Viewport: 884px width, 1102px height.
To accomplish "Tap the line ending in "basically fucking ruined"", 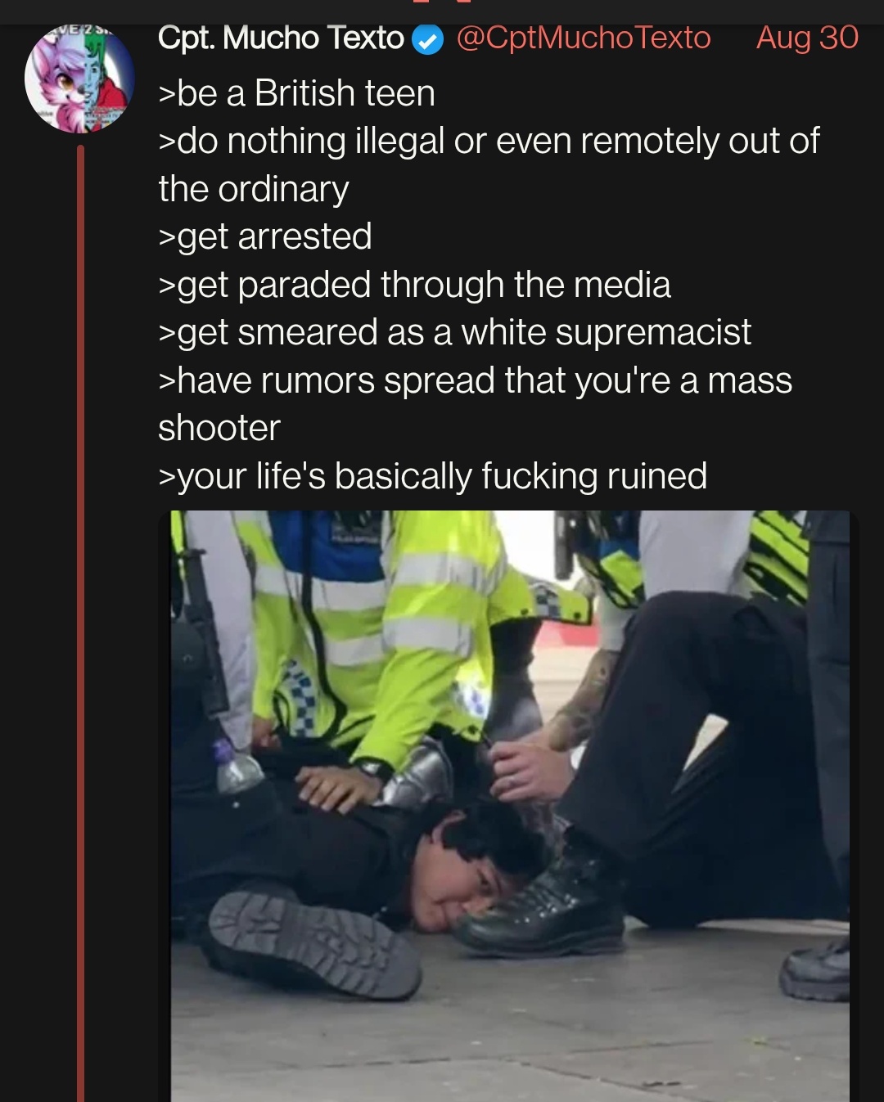I will pos(432,476).
